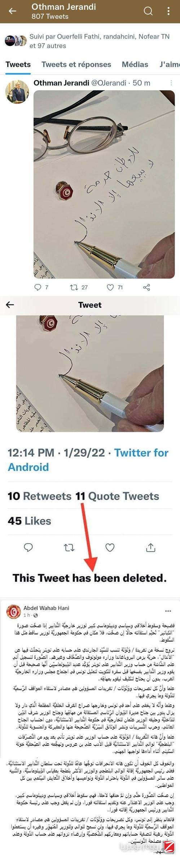Tap the reply bubble below 45 Likes
The height and width of the screenshot is (858, 180).
28,548
